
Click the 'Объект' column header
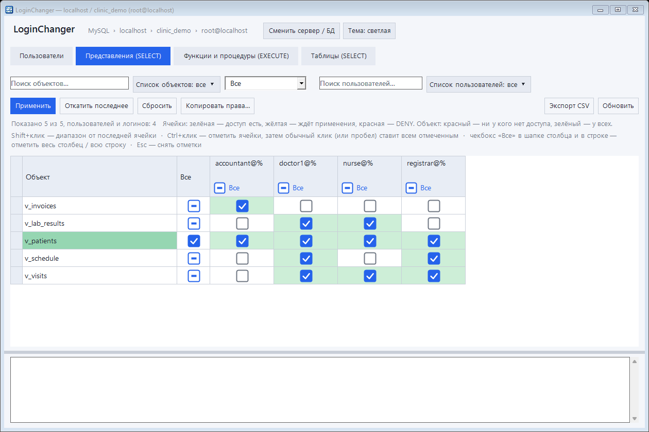(99, 177)
